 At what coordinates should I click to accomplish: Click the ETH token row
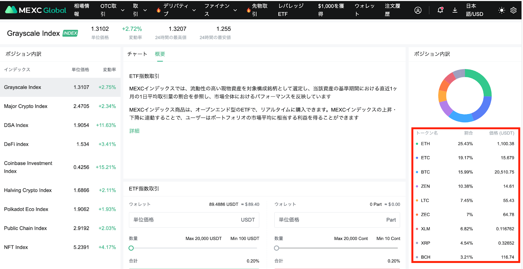(x=465, y=143)
